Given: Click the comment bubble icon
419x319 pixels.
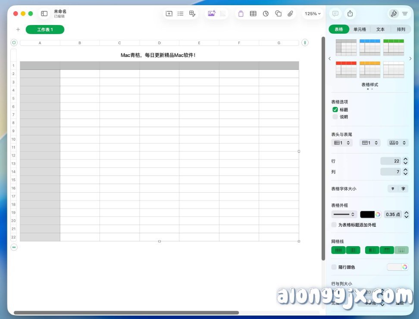Looking at the screenshot, I should pyautogui.click(x=335, y=13).
